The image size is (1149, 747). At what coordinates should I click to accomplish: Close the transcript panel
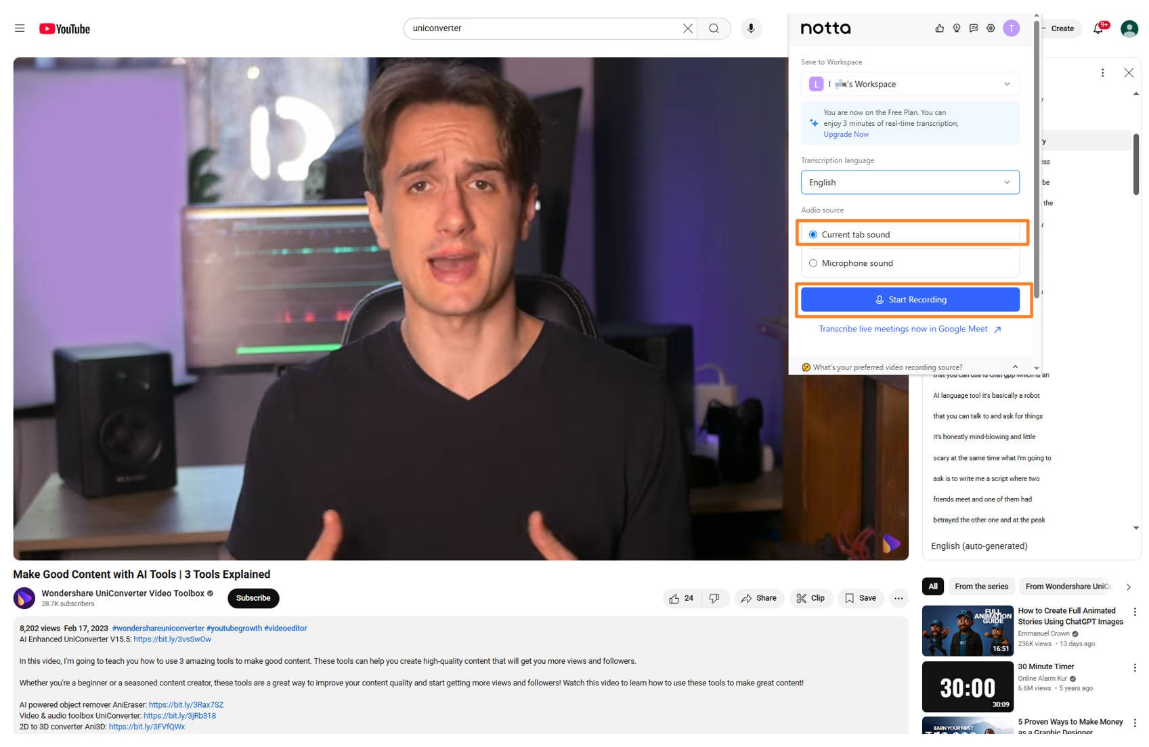[1128, 72]
